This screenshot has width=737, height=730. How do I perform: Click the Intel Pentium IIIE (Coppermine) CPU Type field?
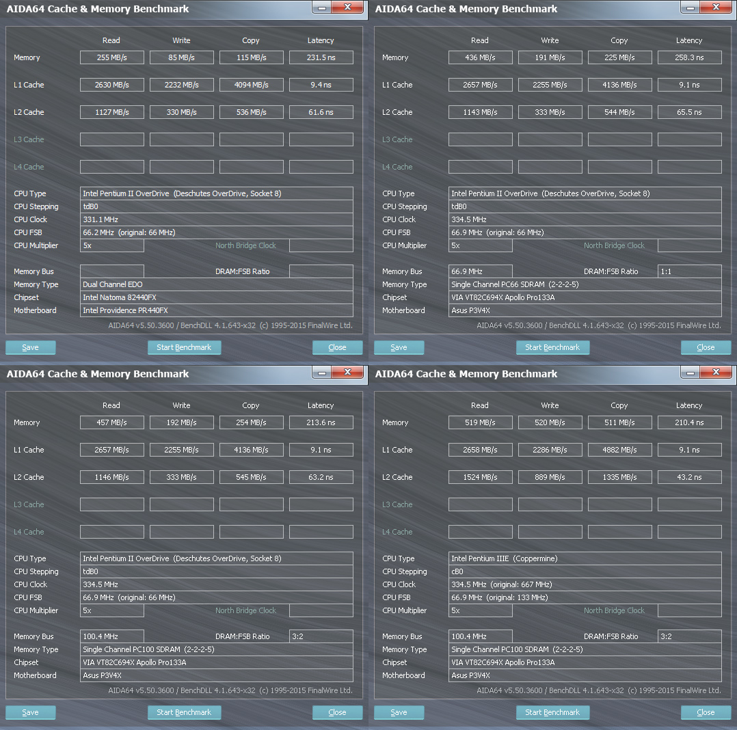click(x=585, y=558)
